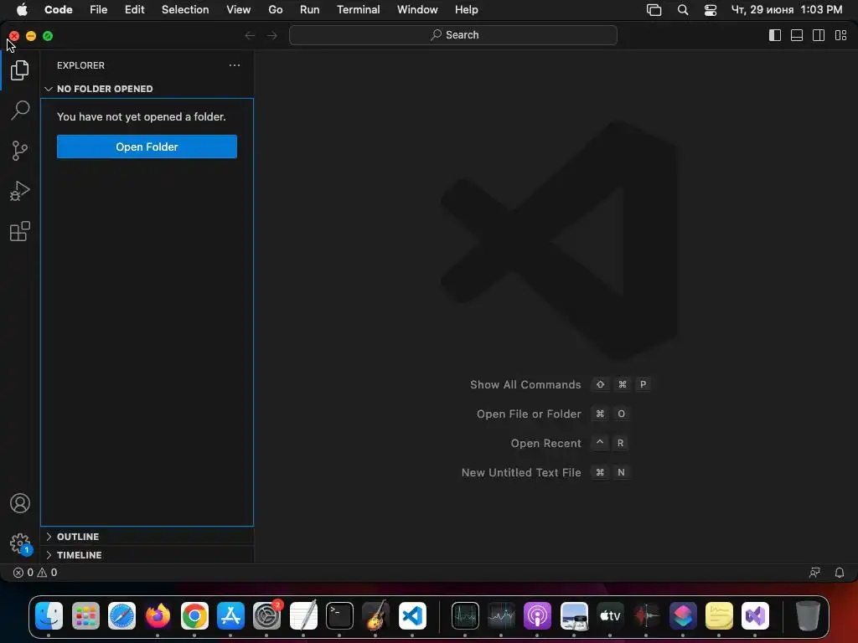Open the View menu
Image resolution: width=858 pixels, height=643 pixels.
pyautogui.click(x=239, y=10)
